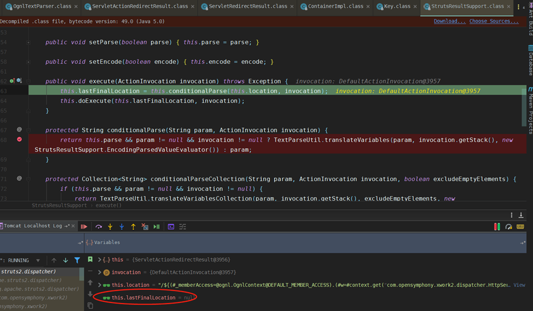533x311 pixels.
Task: Expand the this.location variable node
Action: (100, 285)
